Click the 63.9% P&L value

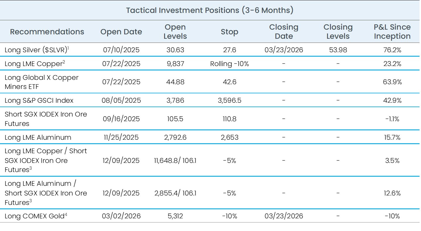[392, 82]
